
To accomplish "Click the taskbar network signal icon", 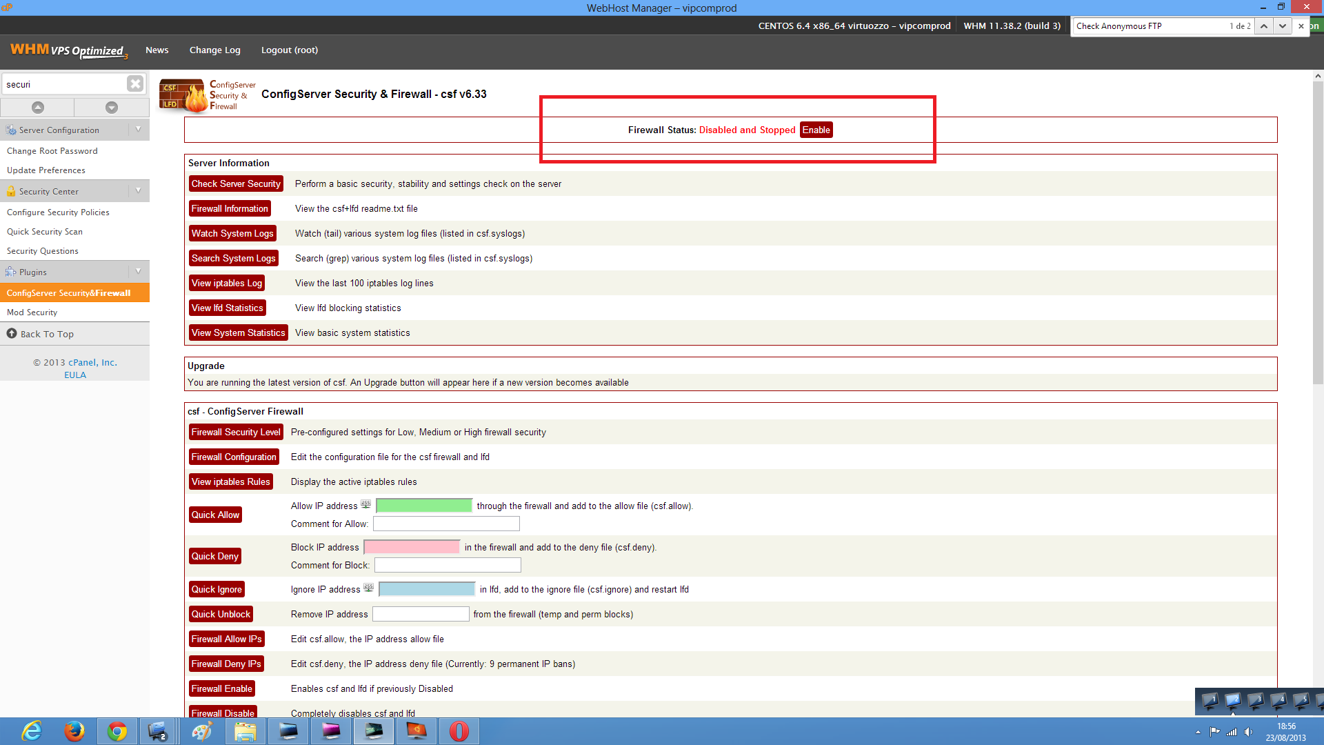I will 1232,732.
